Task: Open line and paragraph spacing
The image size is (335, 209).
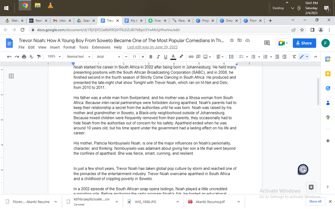Action: [231, 57]
